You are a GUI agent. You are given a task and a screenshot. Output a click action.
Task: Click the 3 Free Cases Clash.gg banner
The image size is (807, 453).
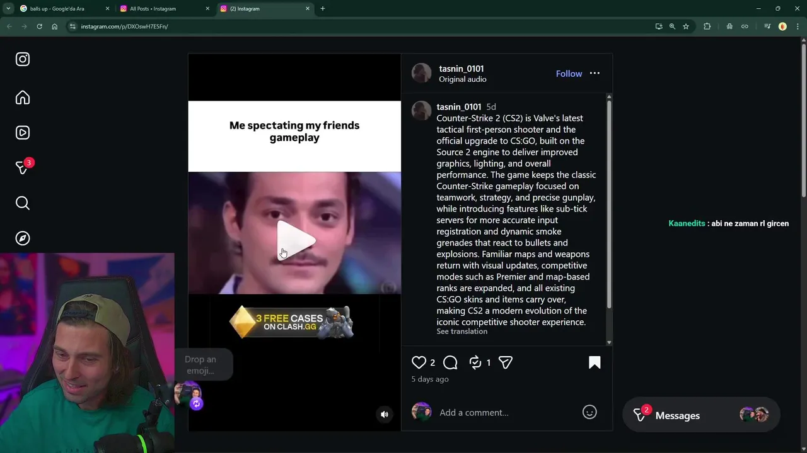[x=291, y=323]
